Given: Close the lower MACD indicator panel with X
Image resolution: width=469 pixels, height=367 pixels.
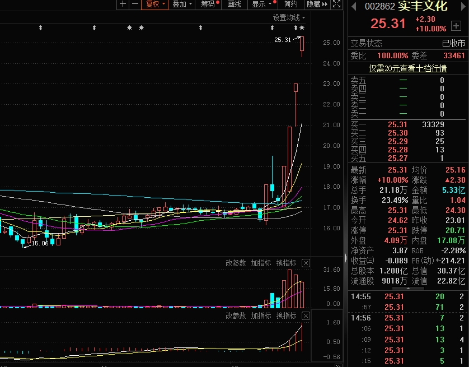Looking at the screenshot, I should tap(306, 316).
